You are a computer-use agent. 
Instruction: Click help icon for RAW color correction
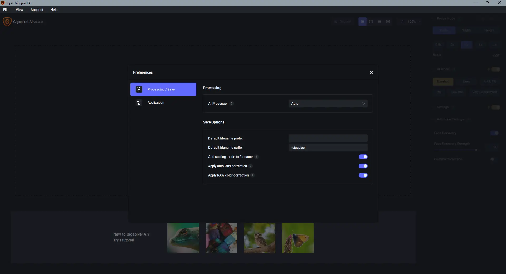252,175
